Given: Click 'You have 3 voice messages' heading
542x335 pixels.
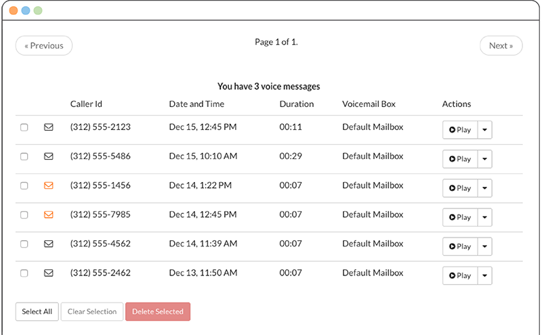Looking at the screenshot, I should click(268, 87).
